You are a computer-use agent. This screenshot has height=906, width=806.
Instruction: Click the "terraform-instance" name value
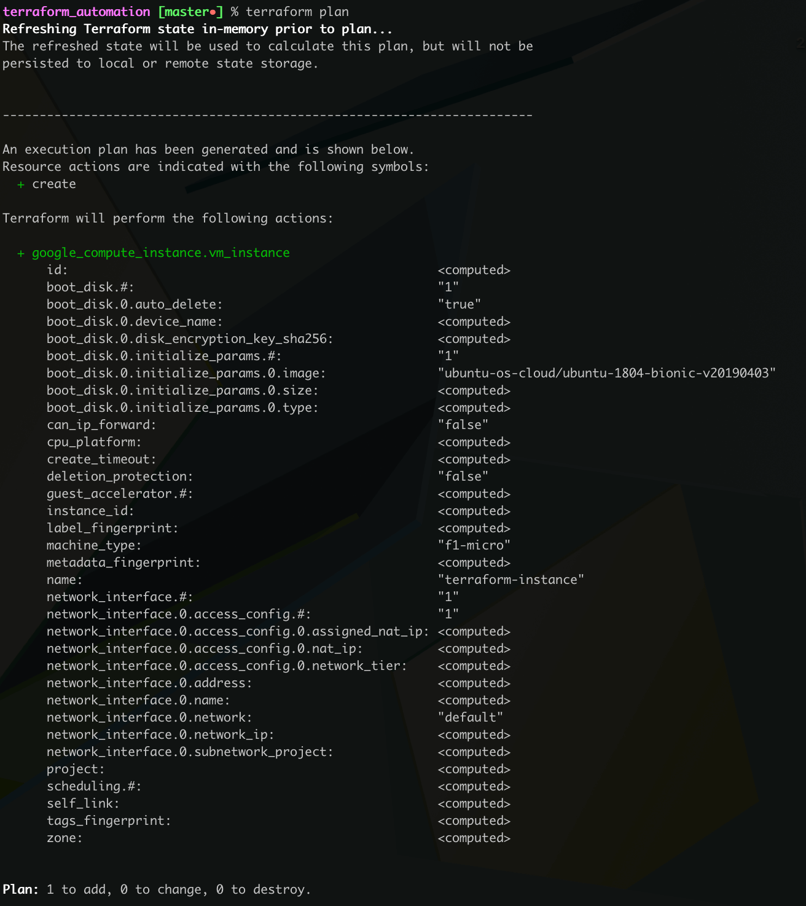511,580
